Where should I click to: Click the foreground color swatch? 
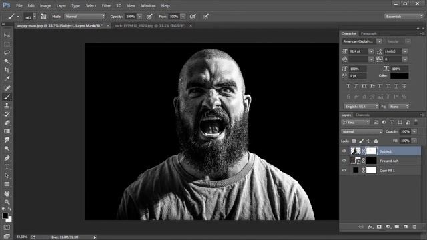pos(5,215)
